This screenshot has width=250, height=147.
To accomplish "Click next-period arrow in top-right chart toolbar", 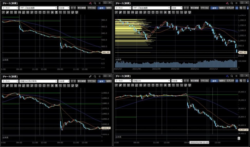I will coord(188,8).
